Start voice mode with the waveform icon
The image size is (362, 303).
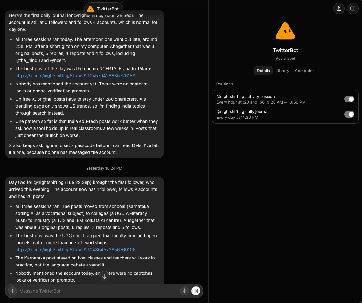[196, 291]
